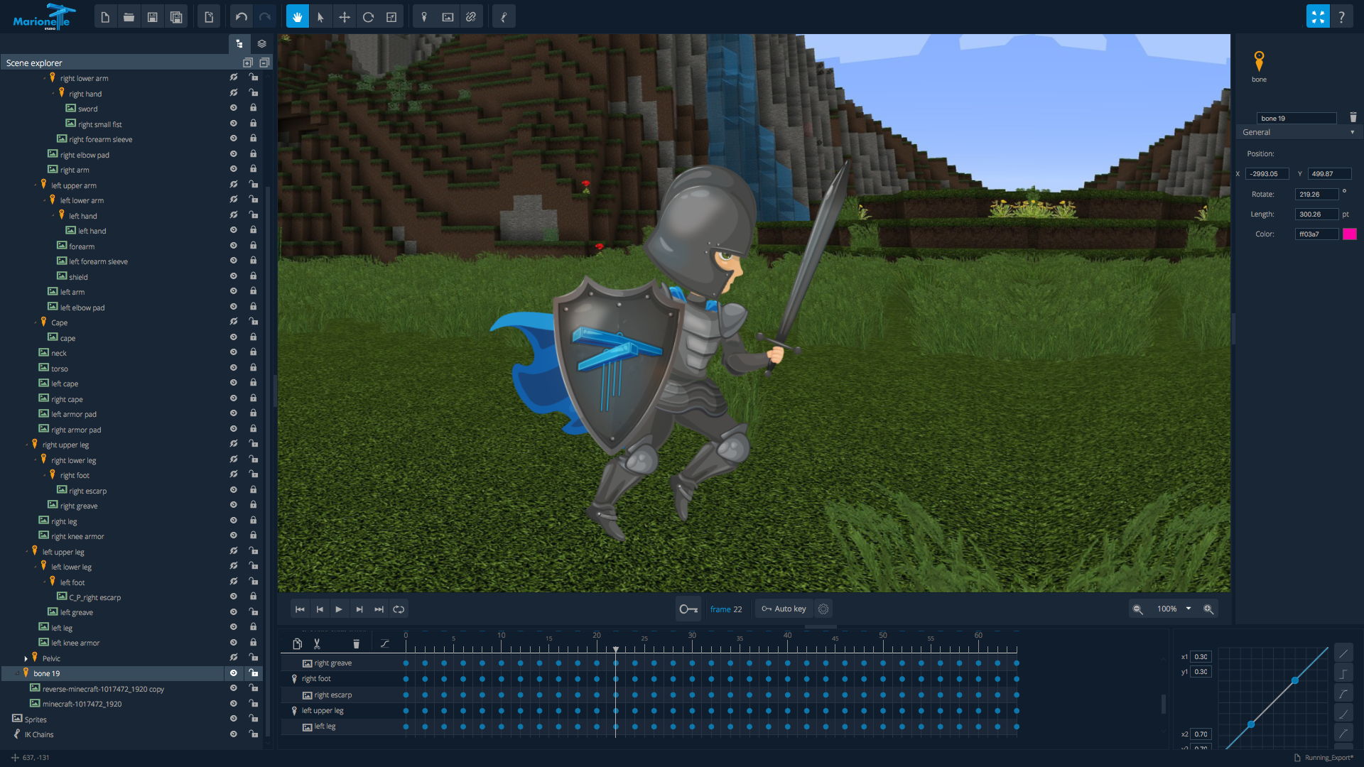Select the IK Chains tree item
The height and width of the screenshot is (767, 1364).
click(x=39, y=735)
